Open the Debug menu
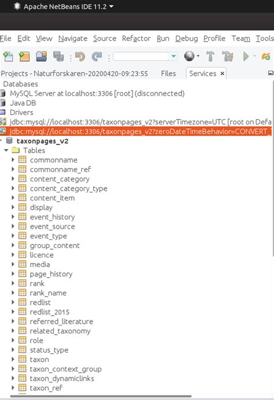Viewport: 274px width, 400px height. [187, 39]
